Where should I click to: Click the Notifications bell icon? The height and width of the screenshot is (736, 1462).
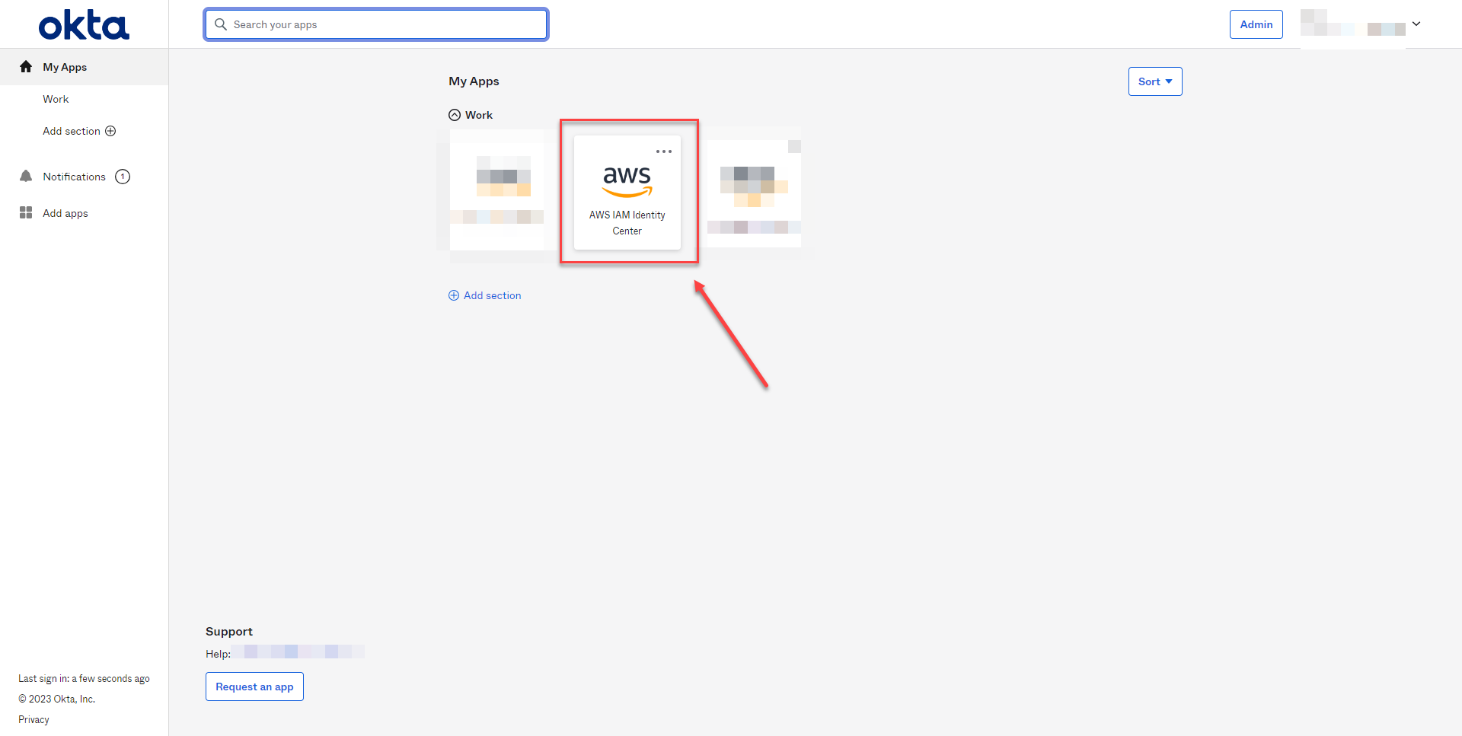point(26,177)
